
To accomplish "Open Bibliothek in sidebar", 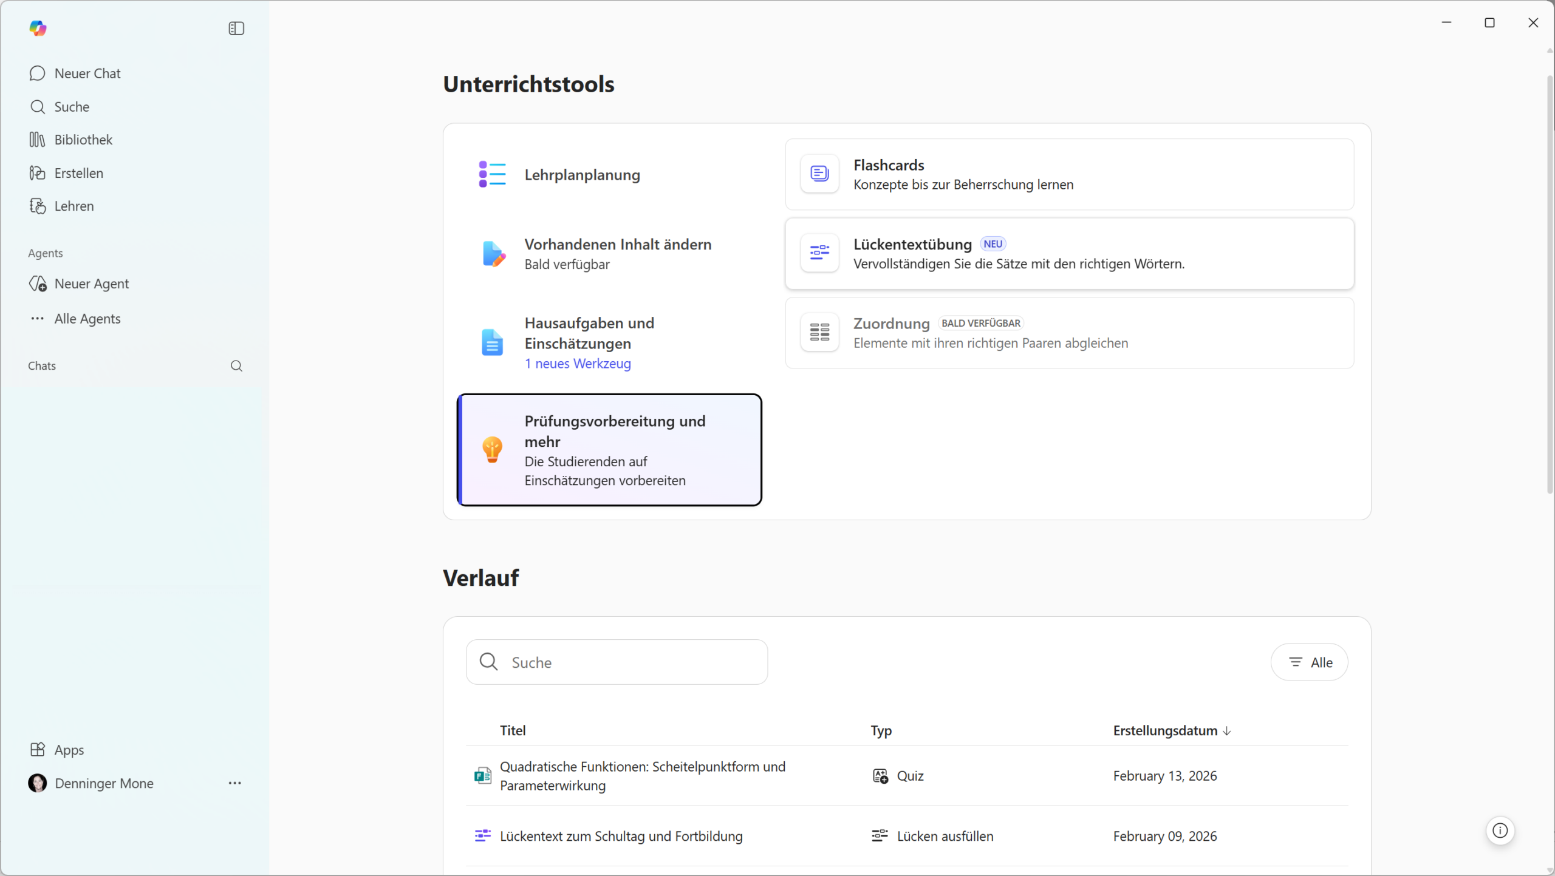I will (x=83, y=140).
